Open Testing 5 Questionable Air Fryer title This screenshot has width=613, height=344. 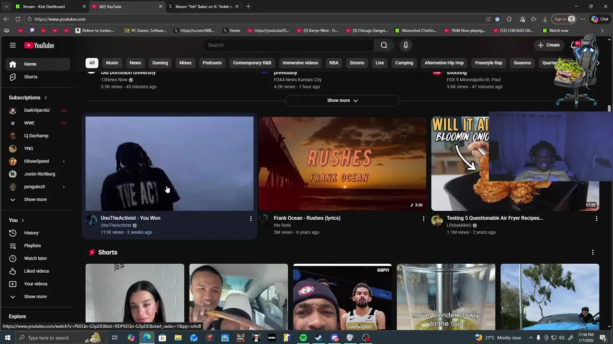(x=495, y=218)
